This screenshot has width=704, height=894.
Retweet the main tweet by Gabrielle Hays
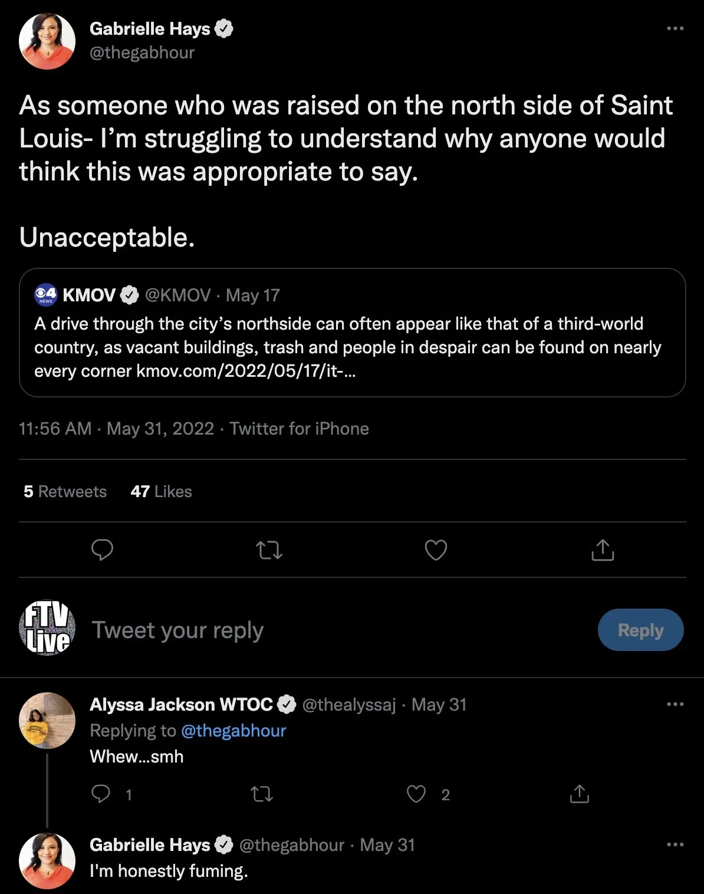pyautogui.click(x=269, y=550)
